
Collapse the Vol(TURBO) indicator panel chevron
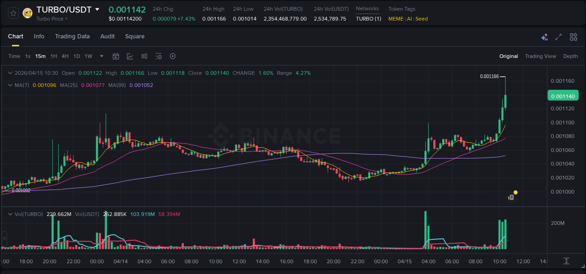[10, 214]
